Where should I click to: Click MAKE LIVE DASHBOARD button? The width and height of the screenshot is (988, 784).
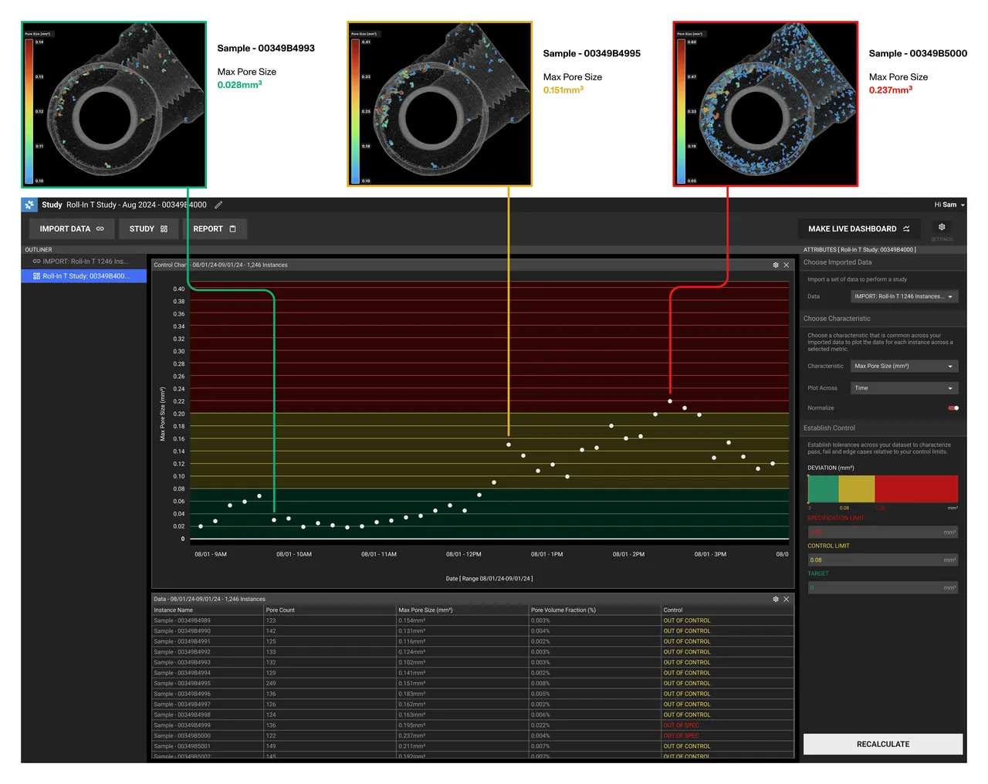(x=859, y=229)
